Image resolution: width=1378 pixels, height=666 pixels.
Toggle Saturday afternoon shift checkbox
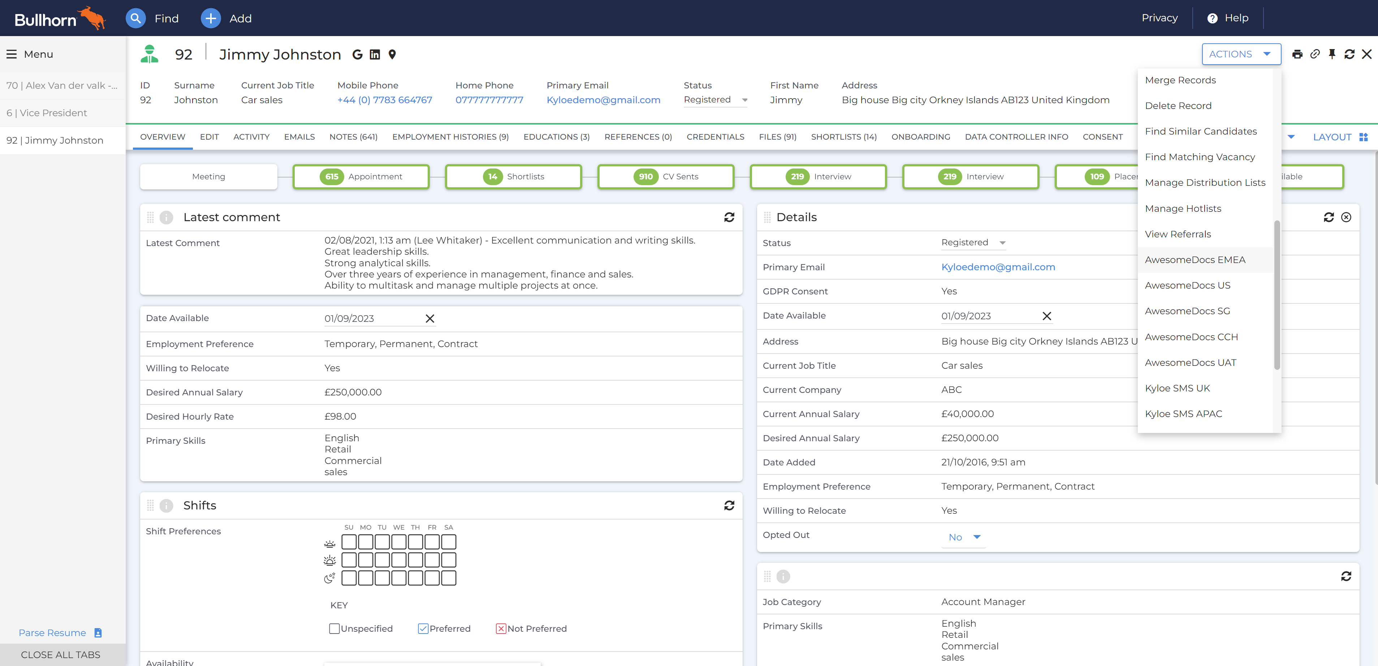pyautogui.click(x=449, y=560)
